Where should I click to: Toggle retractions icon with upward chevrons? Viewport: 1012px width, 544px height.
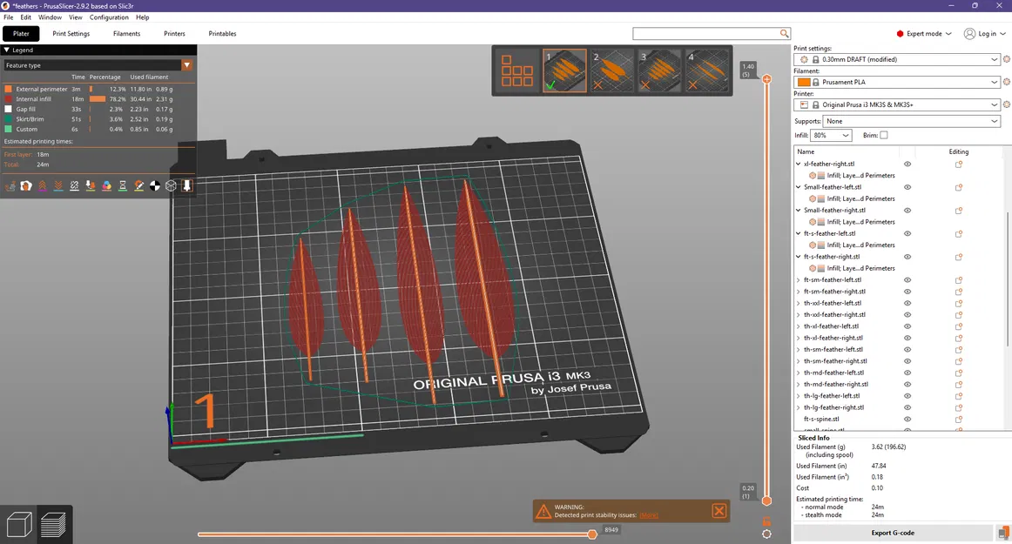point(42,186)
